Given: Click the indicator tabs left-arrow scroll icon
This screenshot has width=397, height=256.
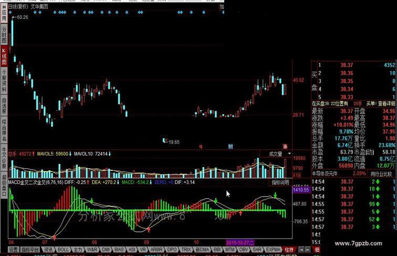Looking at the screenshot, I should 301,250.
